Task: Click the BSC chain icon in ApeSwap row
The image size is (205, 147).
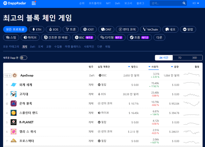Action: 100,75
